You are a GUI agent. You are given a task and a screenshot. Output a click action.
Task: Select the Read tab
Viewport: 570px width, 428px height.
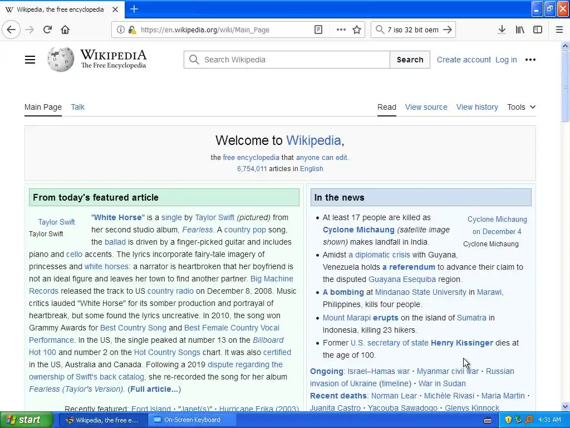point(386,107)
